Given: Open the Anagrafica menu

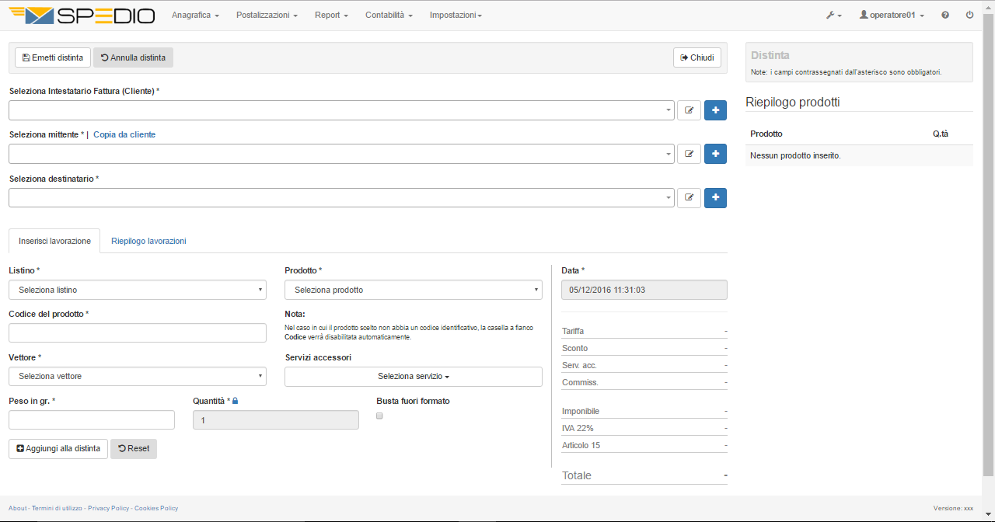Looking at the screenshot, I should point(195,15).
